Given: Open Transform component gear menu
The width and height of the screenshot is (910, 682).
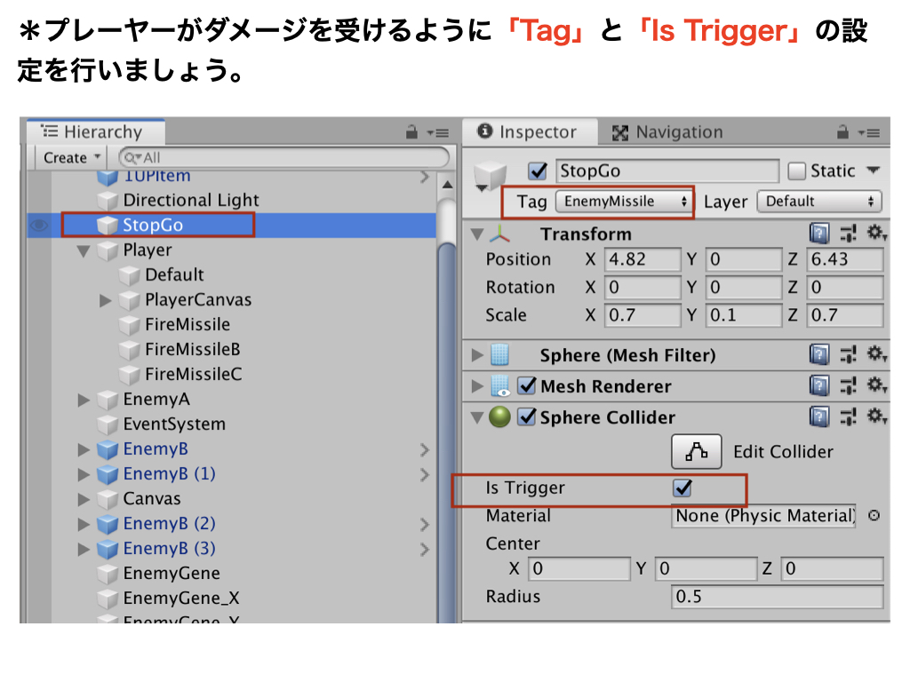Looking at the screenshot, I should pos(876,234).
